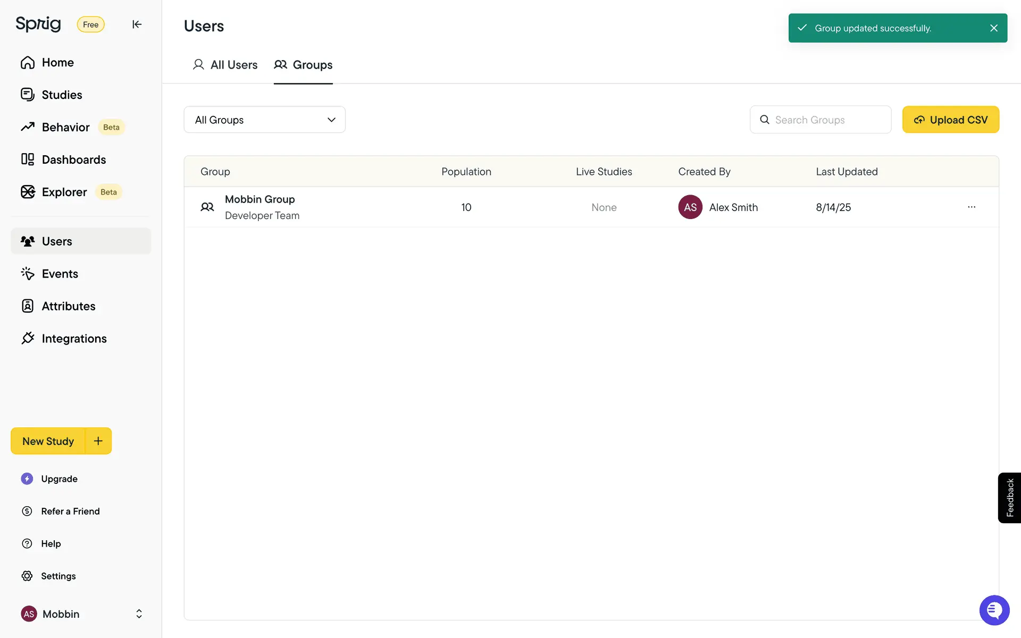Dismiss the success notification
The height and width of the screenshot is (638, 1021).
[993, 28]
